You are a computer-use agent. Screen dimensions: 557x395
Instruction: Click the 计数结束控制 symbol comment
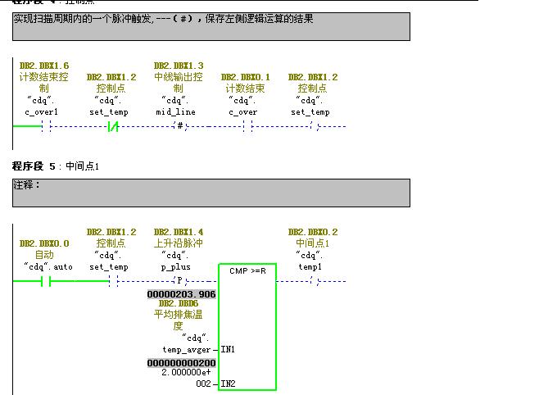(43, 82)
